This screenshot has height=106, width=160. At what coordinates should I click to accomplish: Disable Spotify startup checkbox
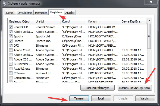tap(11, 36)
